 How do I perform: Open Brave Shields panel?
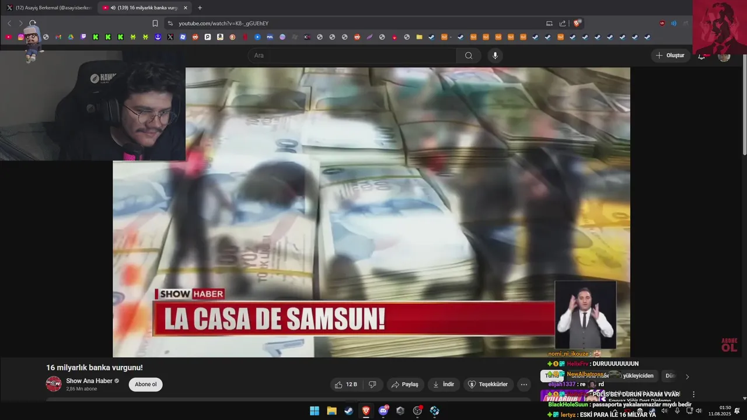click(x=577, y=23)
